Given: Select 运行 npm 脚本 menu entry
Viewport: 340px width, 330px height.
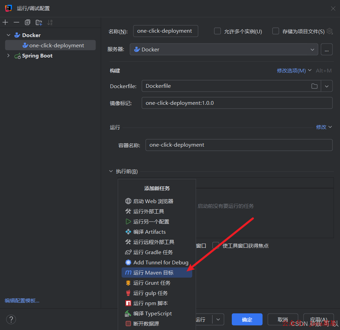Looking at the screenshot, I should [157, 303].
